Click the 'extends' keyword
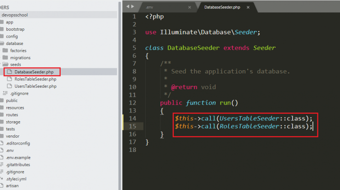Viewport: 340px width, 190px height. tap(236, 48)
